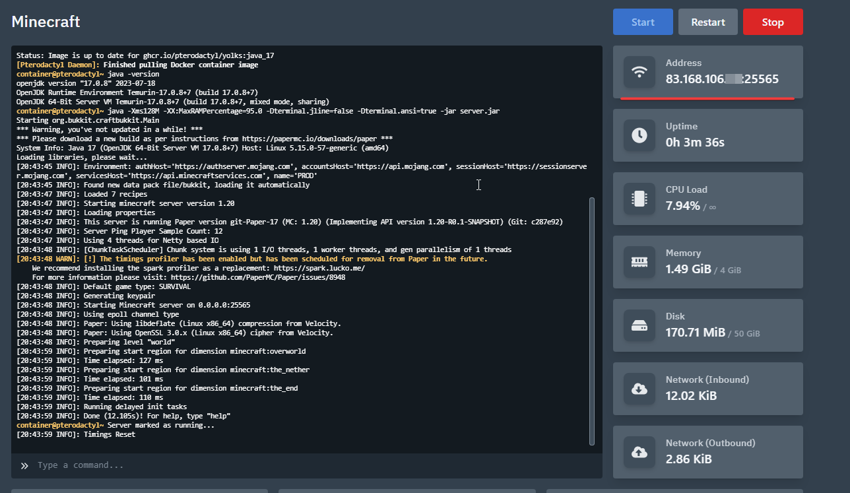Image resolution: width=850 pixels, height=493 pixels.
Task: Click the Network Outbound cloud upload icon
Action: coord(639,452)
